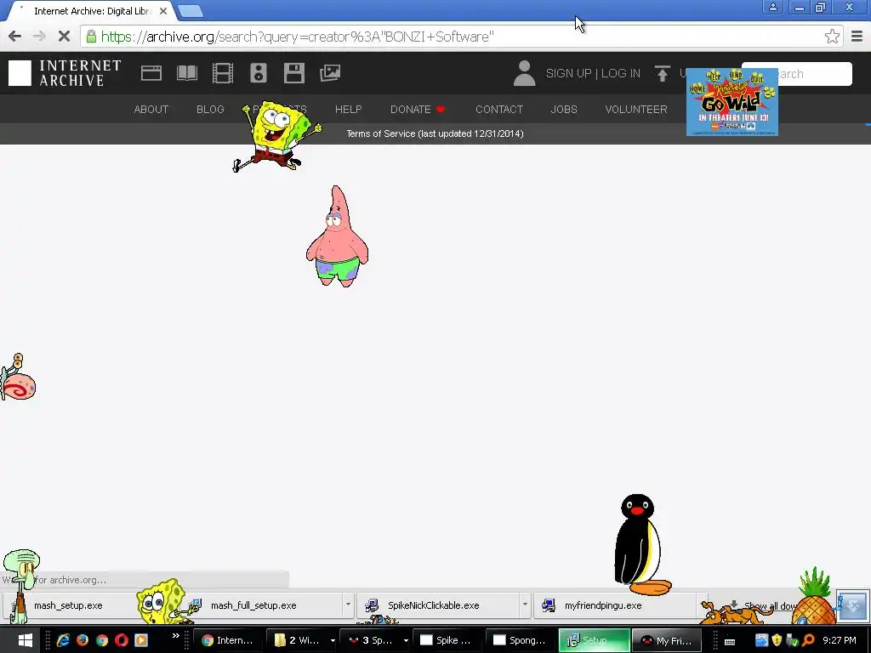Open the BLOG menu item
Image resolution: width=871 pixels, height=653 pixels.
click(210, 110)
